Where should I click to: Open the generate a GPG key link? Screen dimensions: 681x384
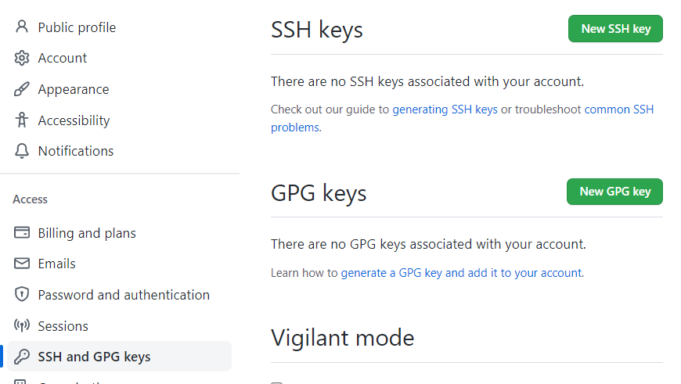tap(462, 273)
